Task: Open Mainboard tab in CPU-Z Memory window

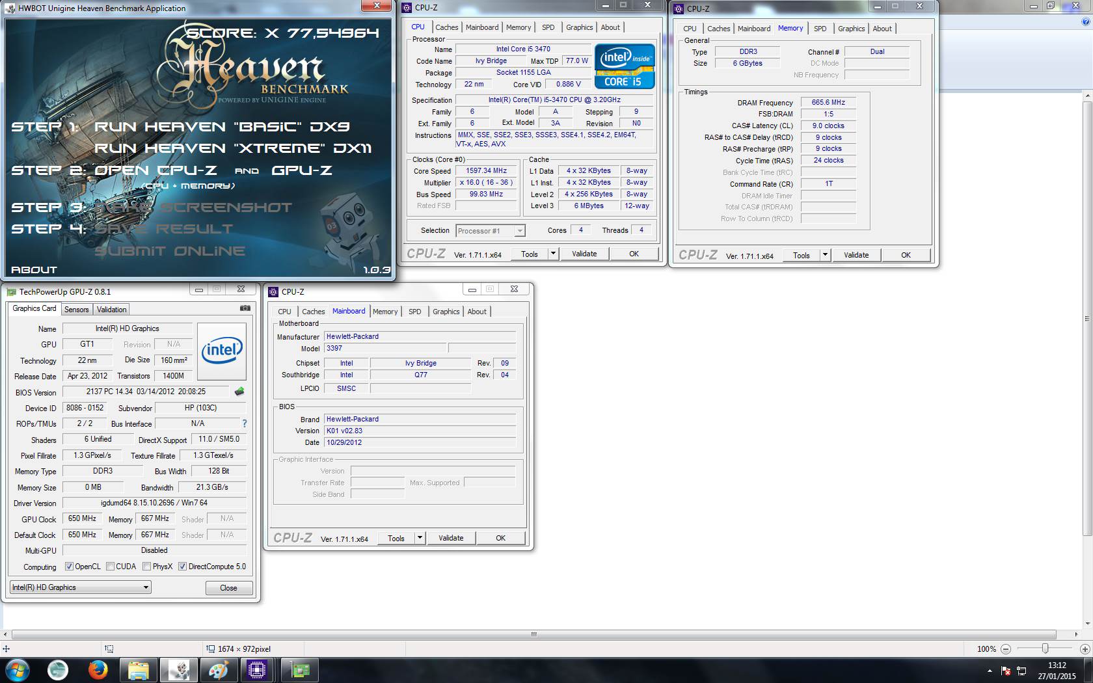Action: [x=754, y=29]
